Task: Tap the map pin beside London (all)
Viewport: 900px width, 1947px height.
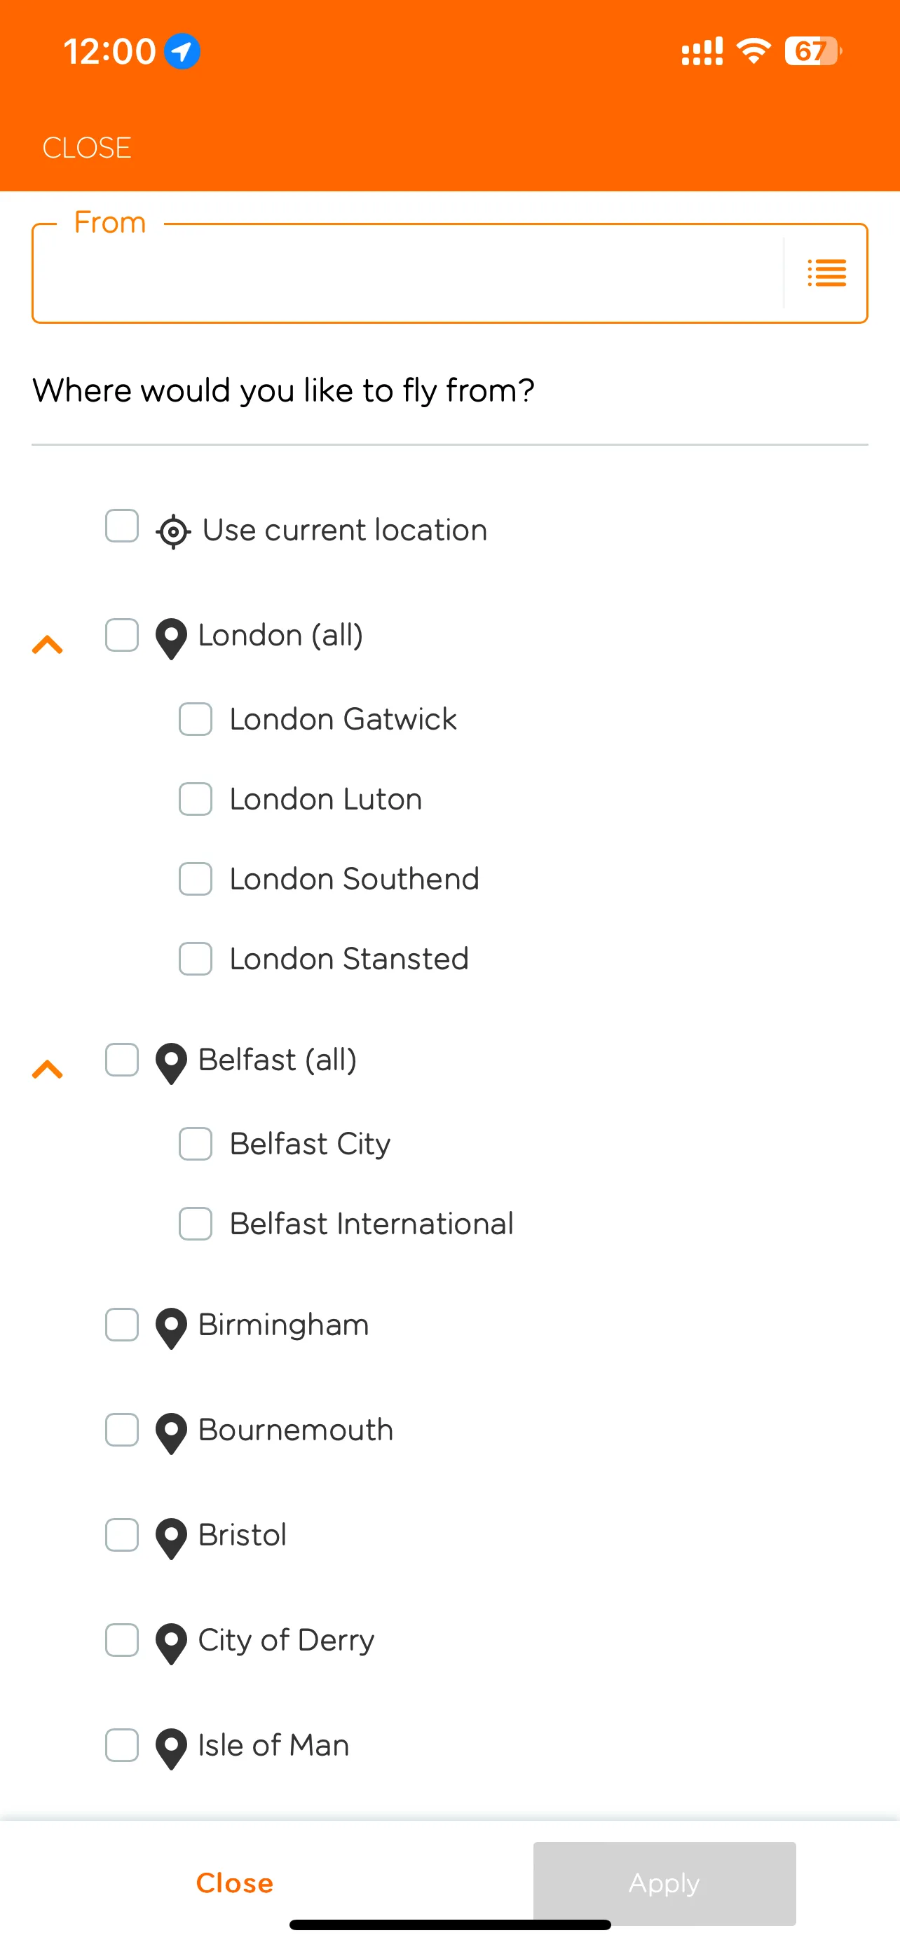Action: (x=172, y=638)
